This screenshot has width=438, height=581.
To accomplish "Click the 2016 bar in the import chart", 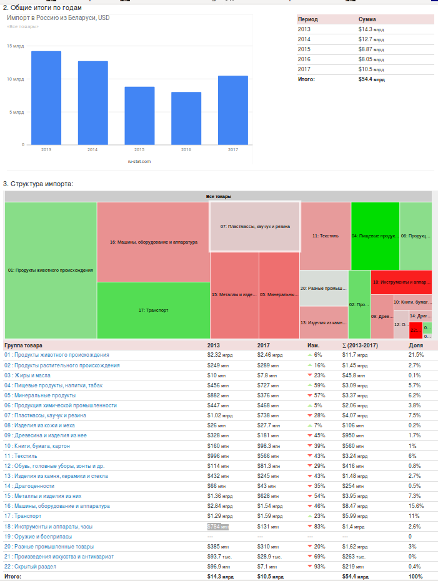I will [x=186, y=118].
